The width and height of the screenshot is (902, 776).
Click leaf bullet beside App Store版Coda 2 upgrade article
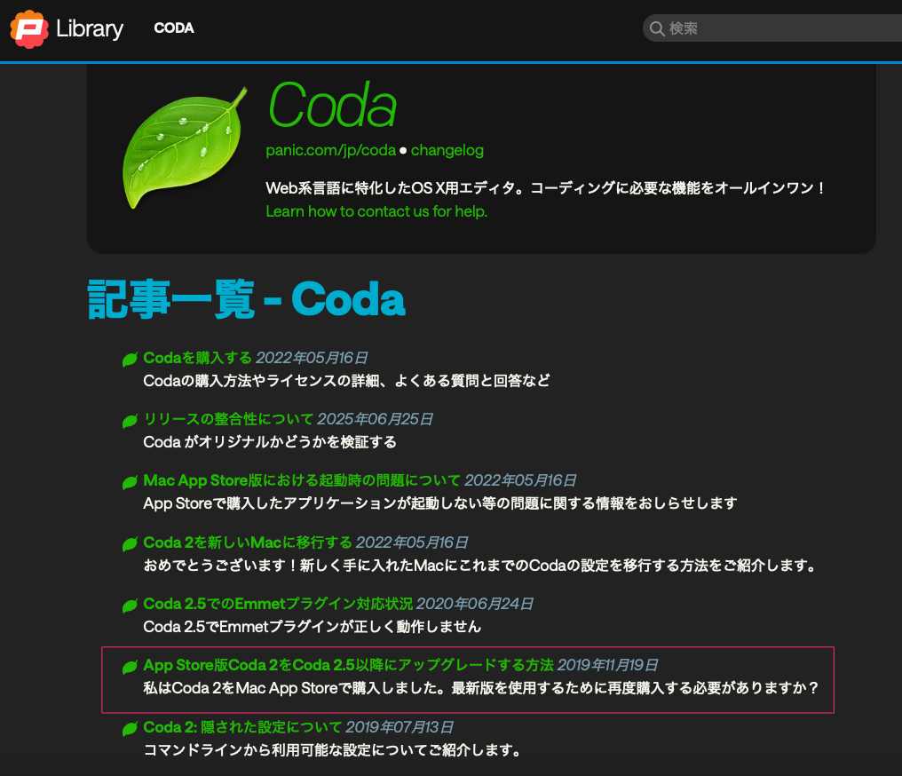click(130, 666)
